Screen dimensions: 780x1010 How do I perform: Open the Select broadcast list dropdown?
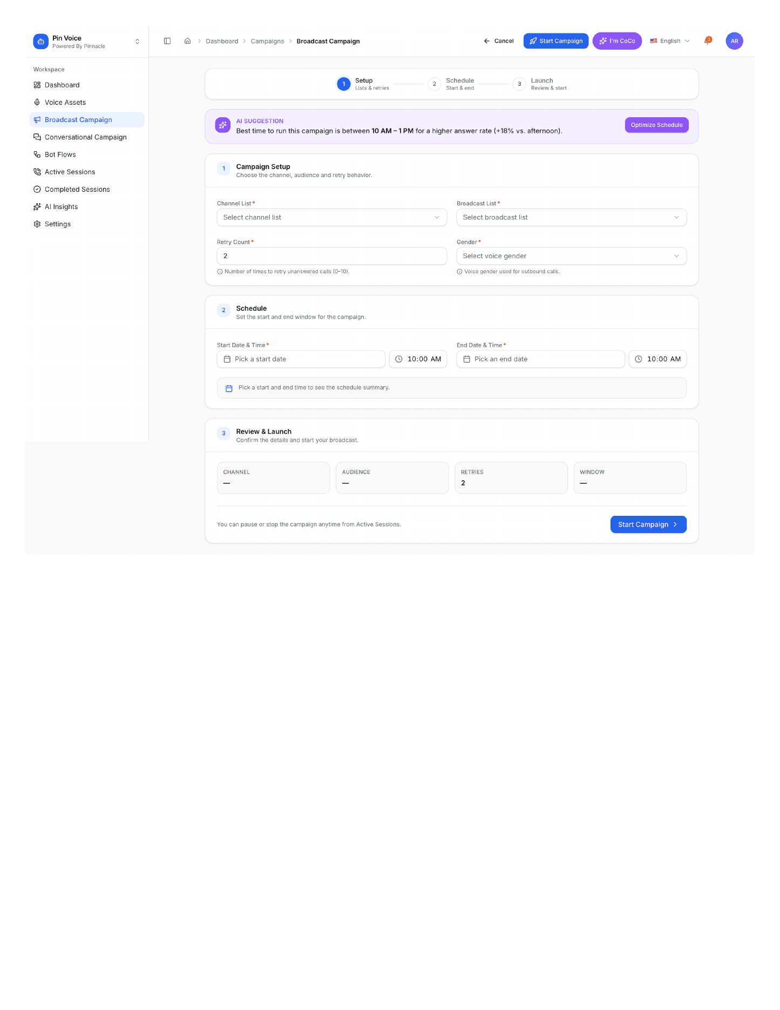click(x=572, y=217)
